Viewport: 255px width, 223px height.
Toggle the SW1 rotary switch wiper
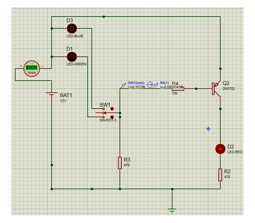tap(104, 113)
